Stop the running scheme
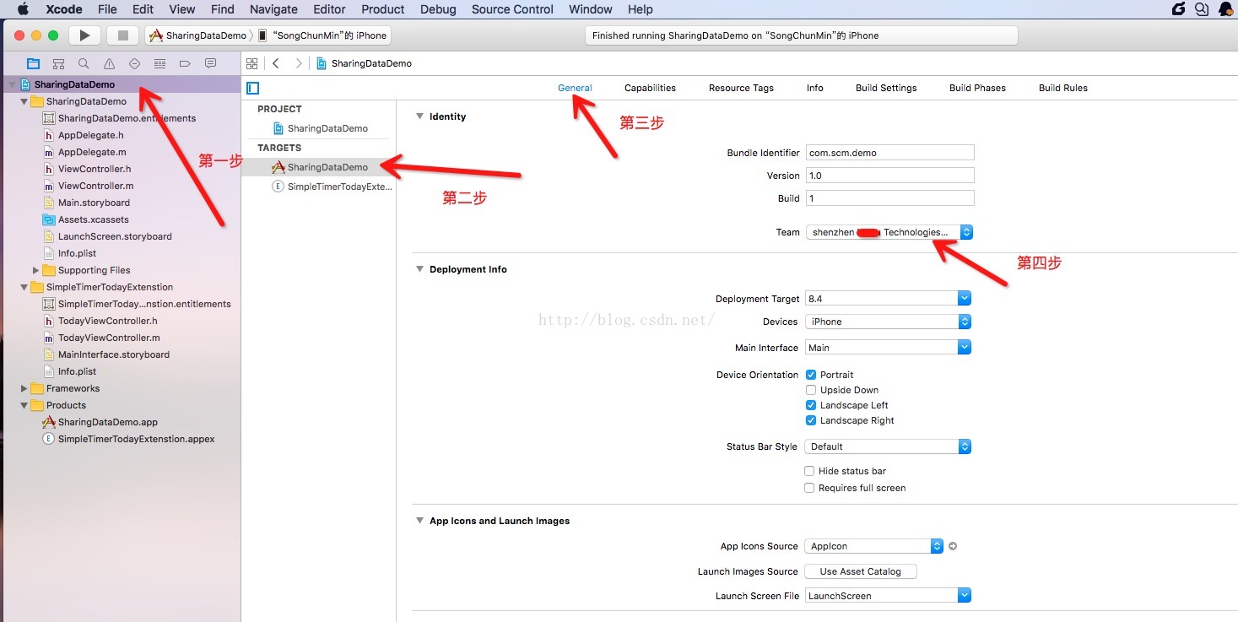The height and width of the screenshot is (622, 1238). (x=122, y=35)
